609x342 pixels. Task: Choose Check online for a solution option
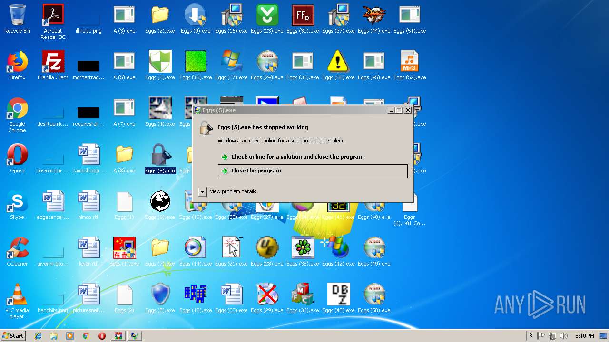[x=313, y=157]
